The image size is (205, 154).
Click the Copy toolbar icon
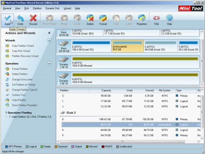116,20
